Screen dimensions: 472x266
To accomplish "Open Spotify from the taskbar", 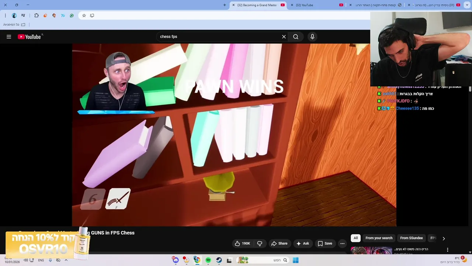I will pos(208,260).
